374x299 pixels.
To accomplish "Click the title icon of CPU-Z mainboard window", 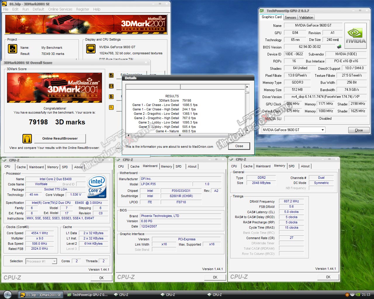I will click(x=118, y=160).
